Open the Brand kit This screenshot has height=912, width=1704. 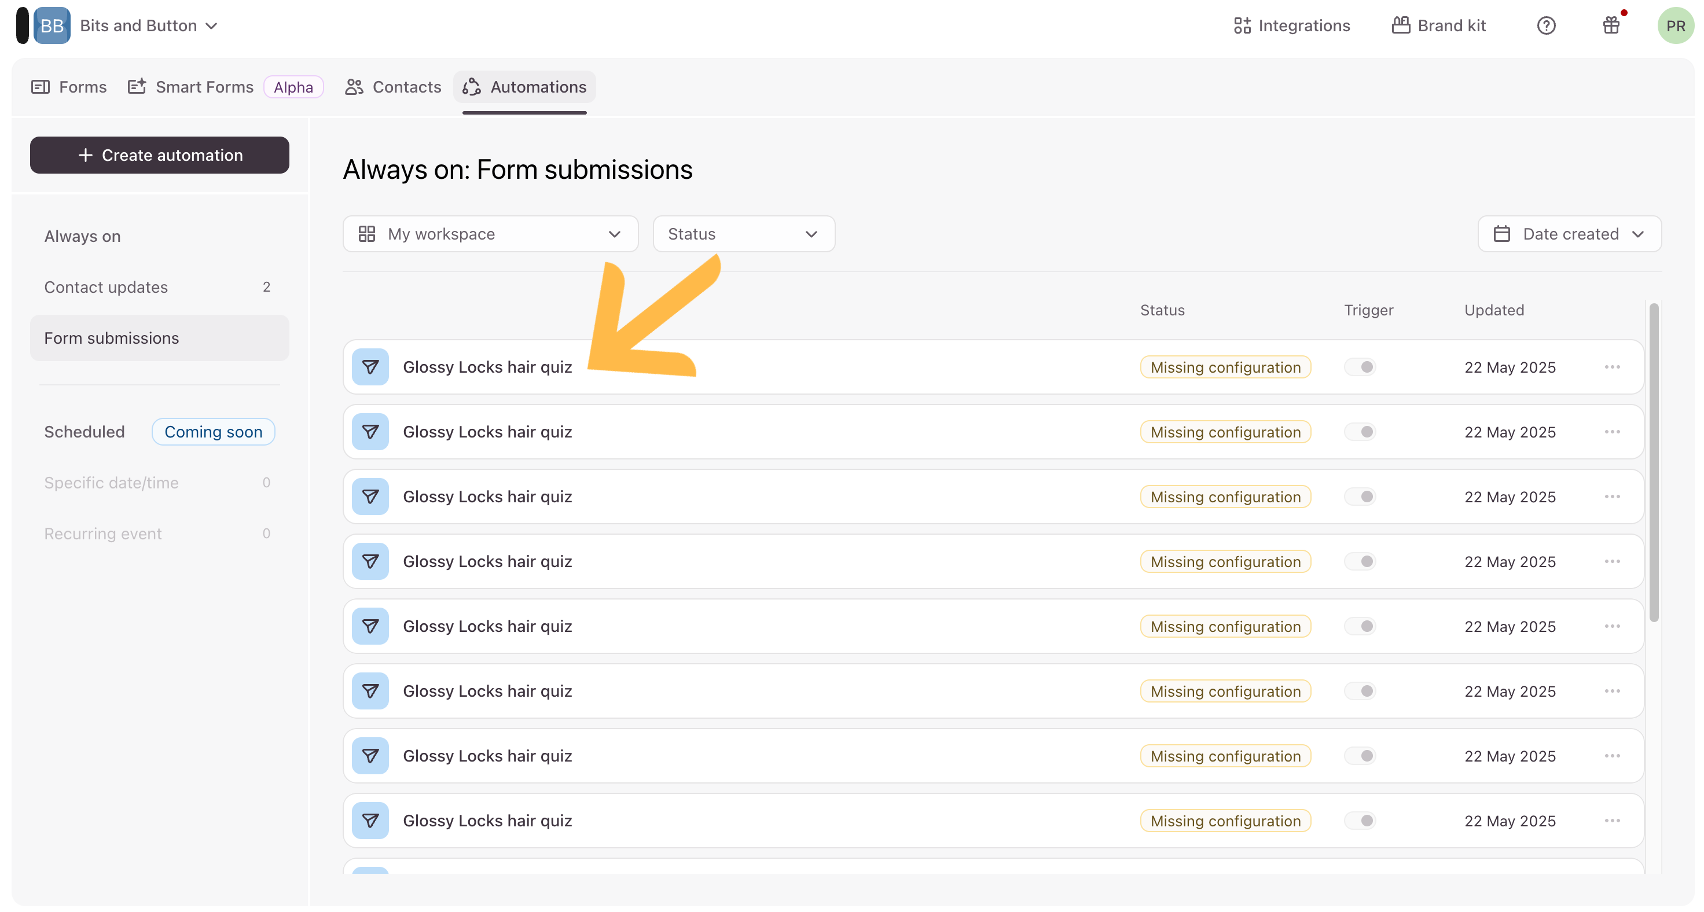point(1439,26)
